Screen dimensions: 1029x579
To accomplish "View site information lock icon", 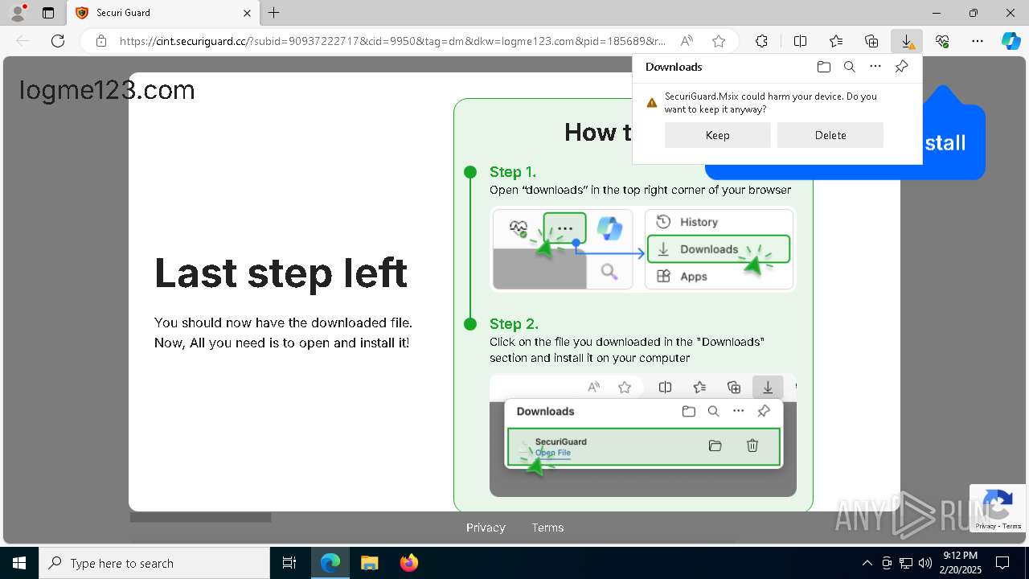I will (x=101, y=41).
